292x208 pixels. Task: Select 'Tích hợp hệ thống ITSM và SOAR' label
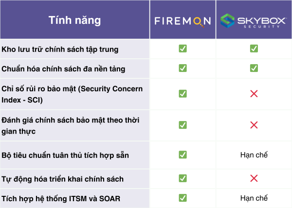[x=61, y=198]
